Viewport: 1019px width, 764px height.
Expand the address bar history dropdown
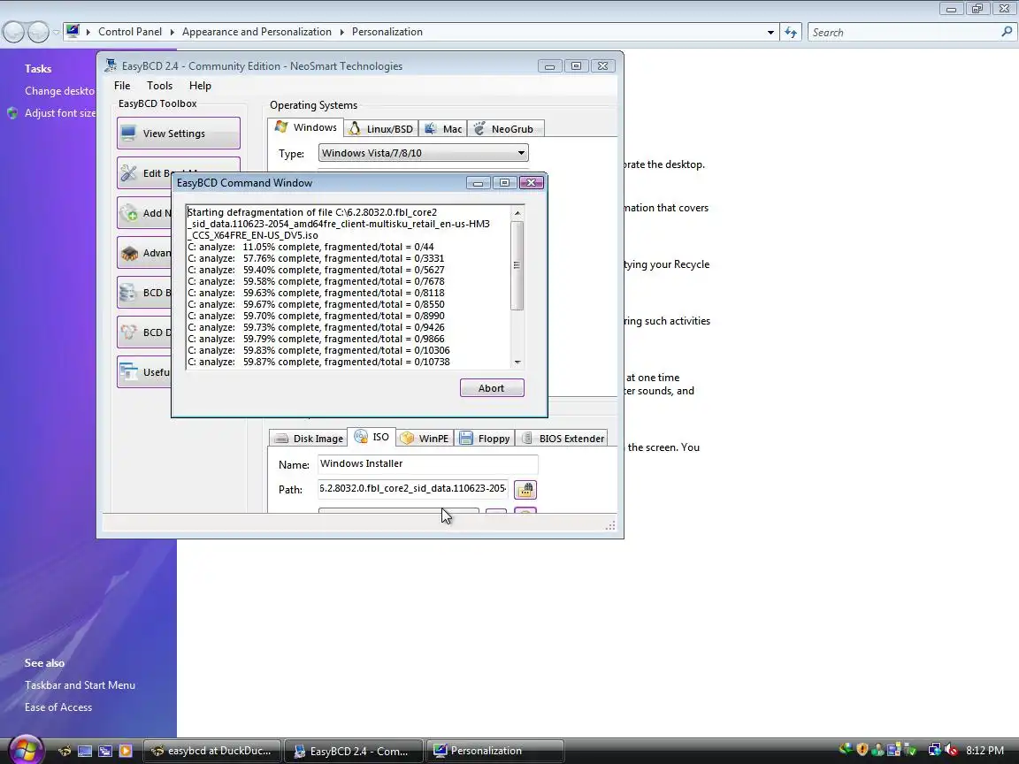770,32
